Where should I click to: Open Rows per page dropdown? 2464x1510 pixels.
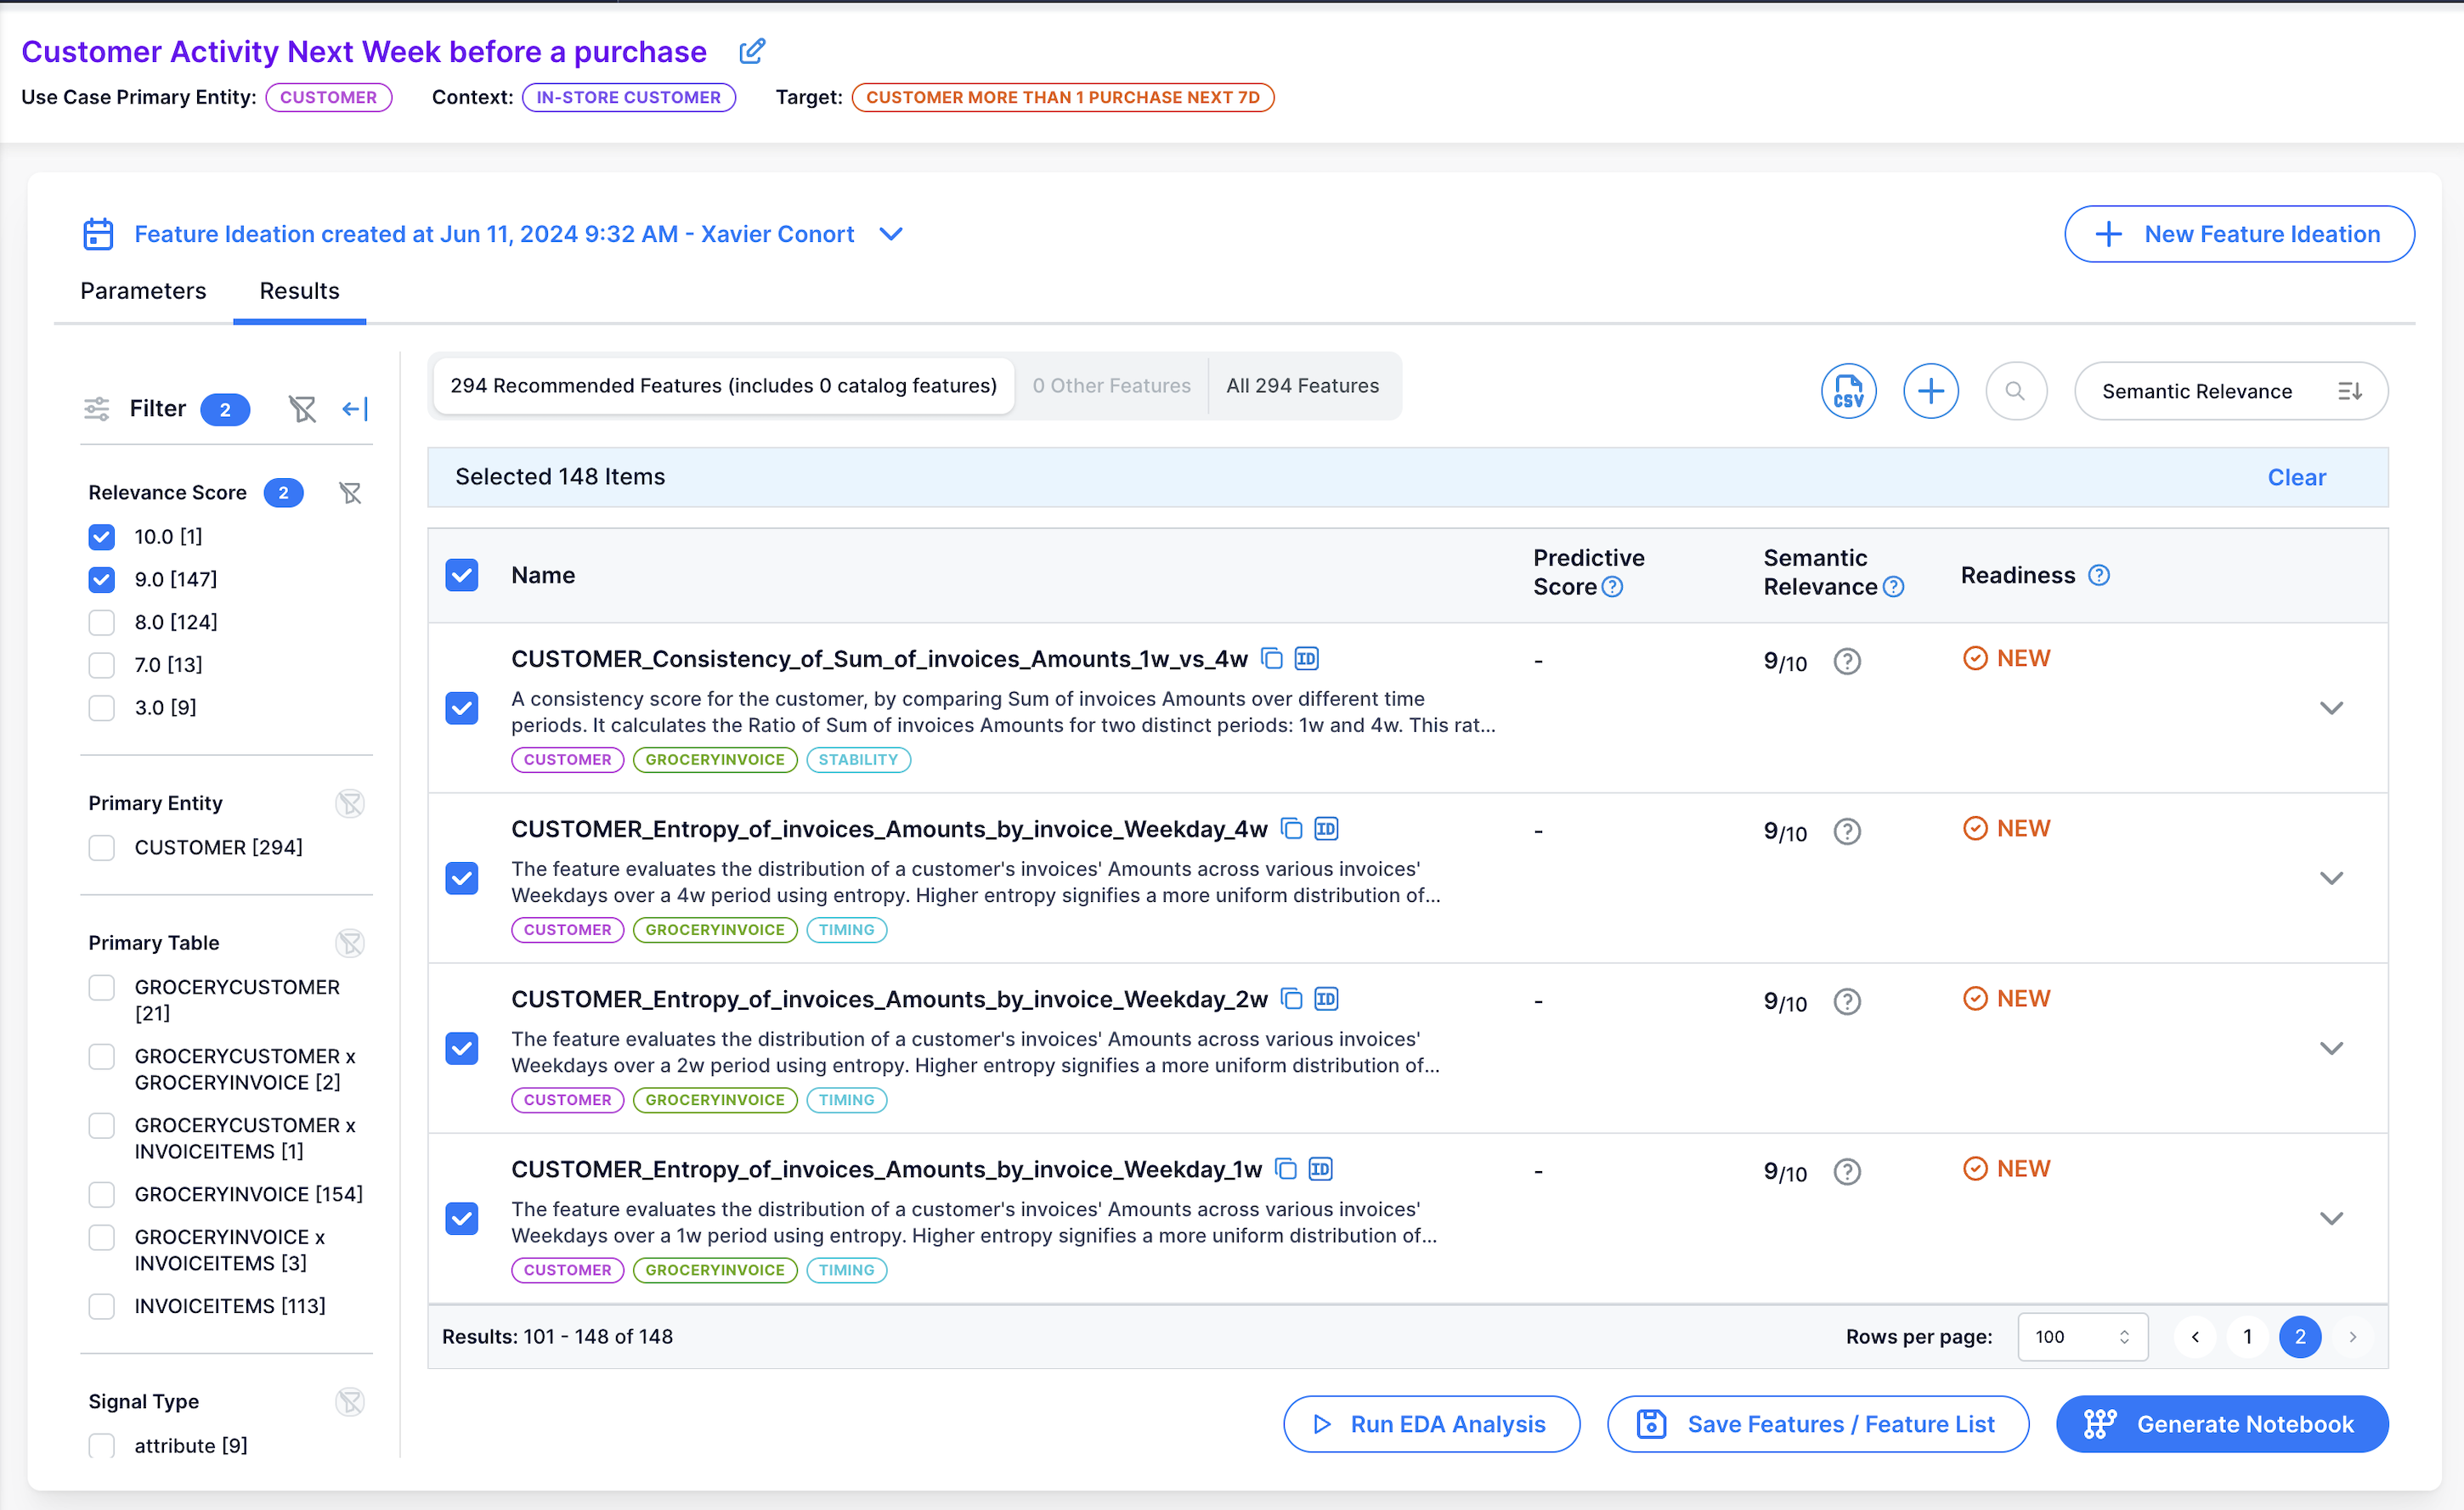point(2083,1336)
